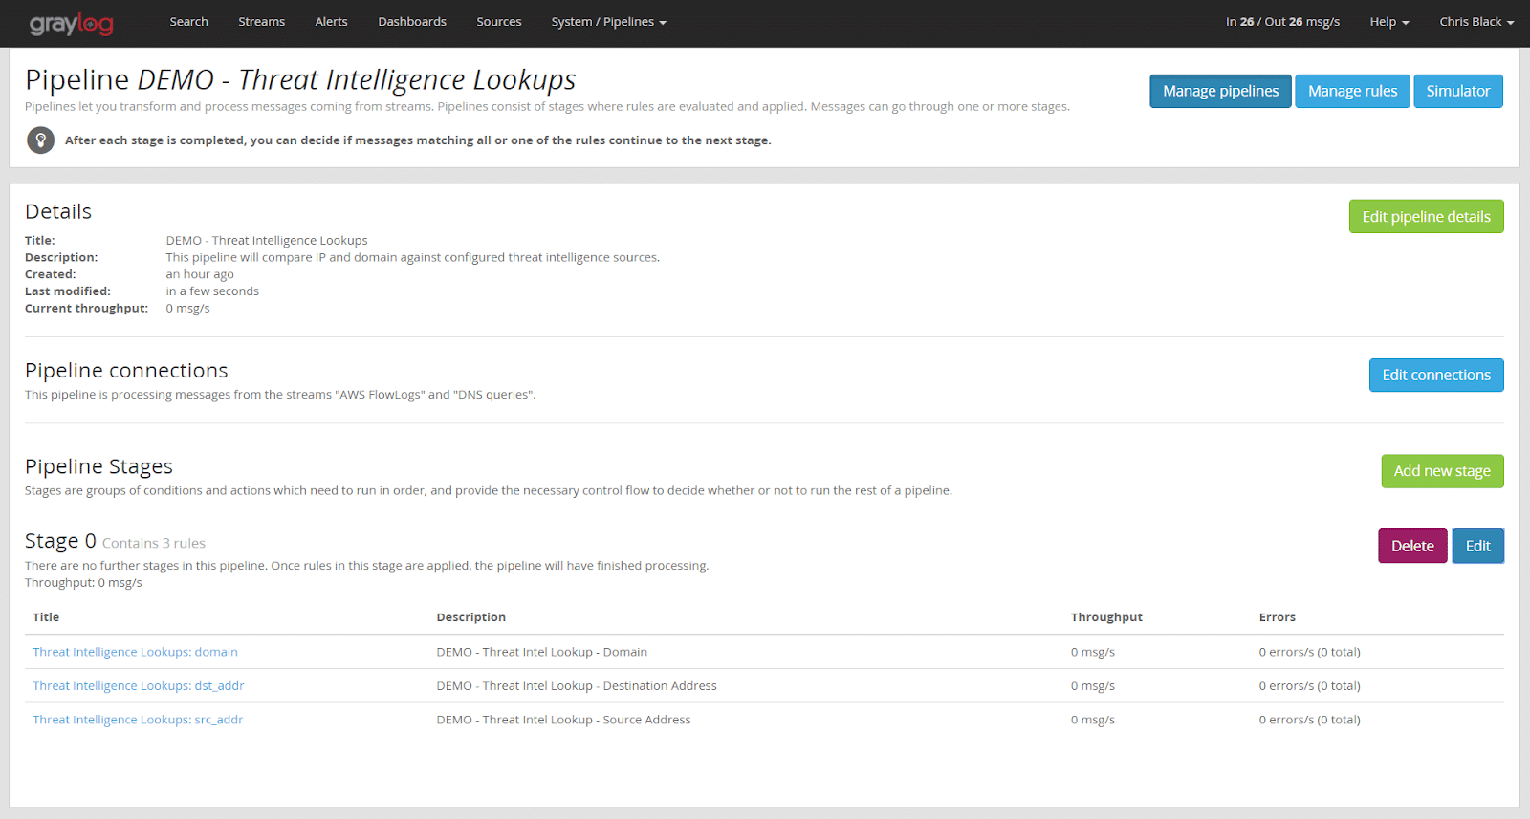Image resolution: width=1530 pixels, height=819 pixels.
Task: Open the Threat Intelligence Lookups: domain rule
Action: click(x=135, y=652)
